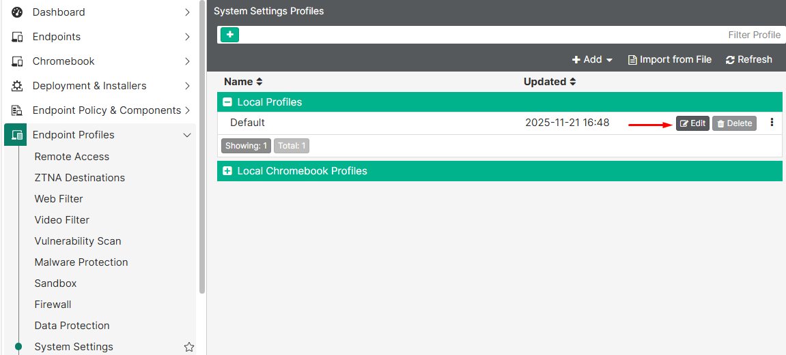
Task: Sort by Name column arrows
Action: [x=259, y=82]
